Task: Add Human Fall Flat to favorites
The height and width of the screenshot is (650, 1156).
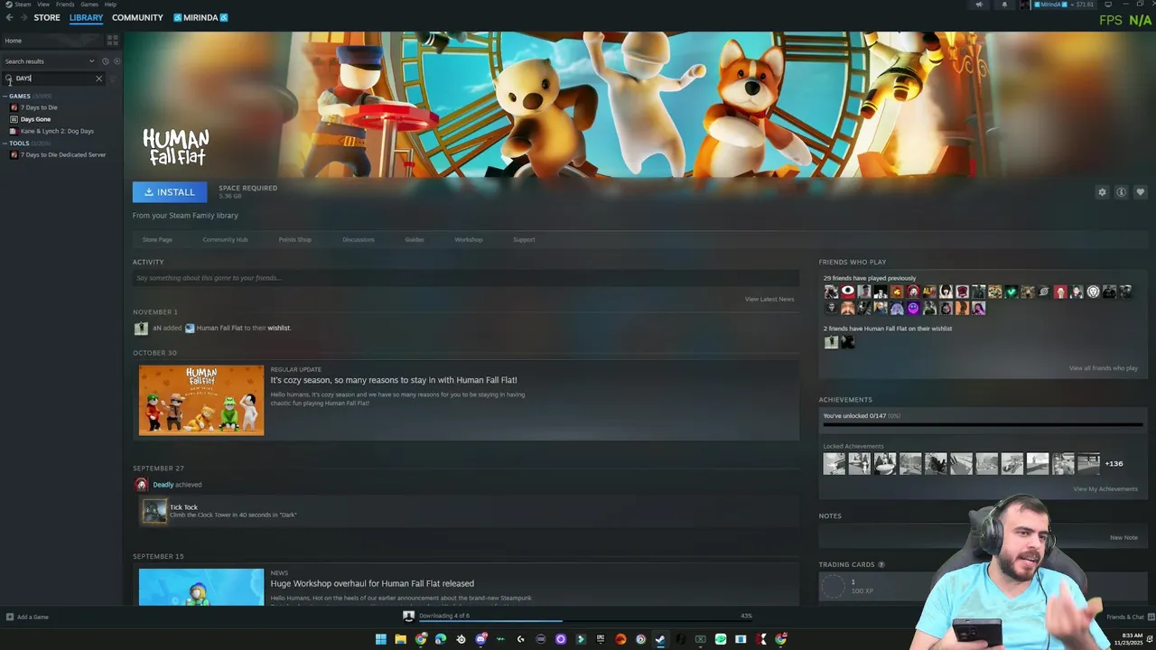Action: tap(1140, 192)
